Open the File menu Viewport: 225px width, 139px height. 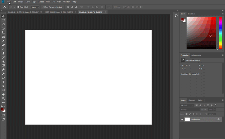click(9, 2)
